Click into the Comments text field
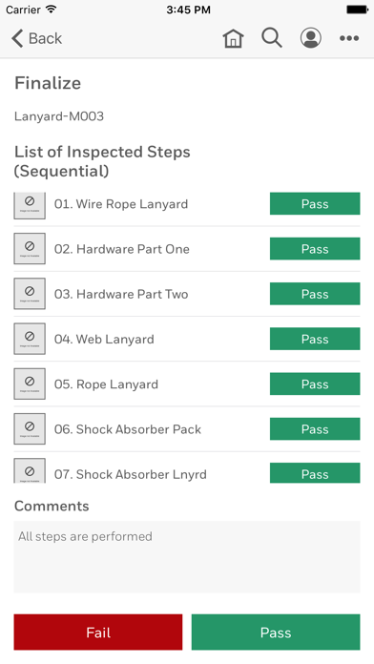374x664 pixels. coord(187,557)
